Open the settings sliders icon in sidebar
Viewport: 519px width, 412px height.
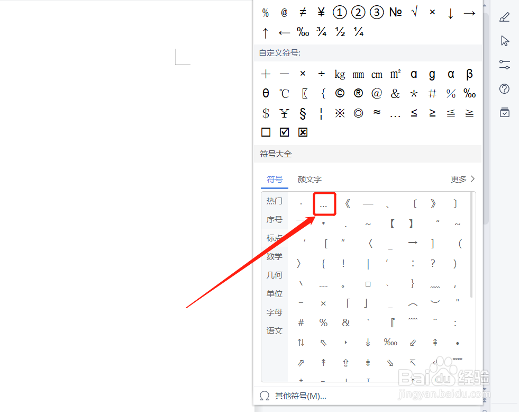[504, 65]
